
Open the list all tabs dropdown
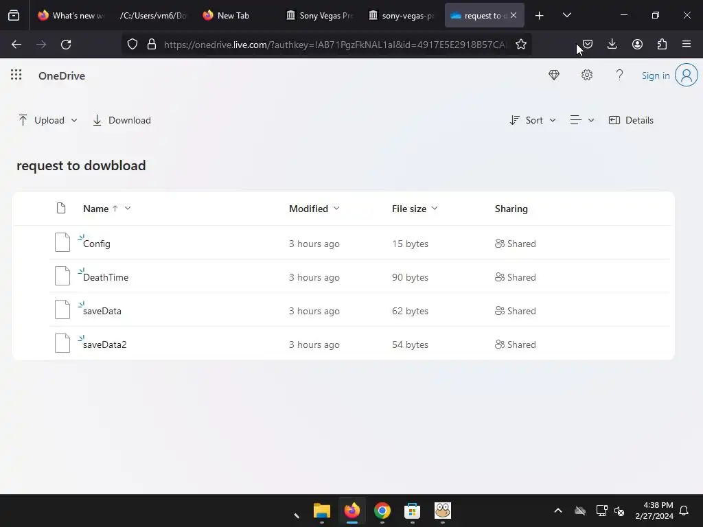tap(566, 15)
